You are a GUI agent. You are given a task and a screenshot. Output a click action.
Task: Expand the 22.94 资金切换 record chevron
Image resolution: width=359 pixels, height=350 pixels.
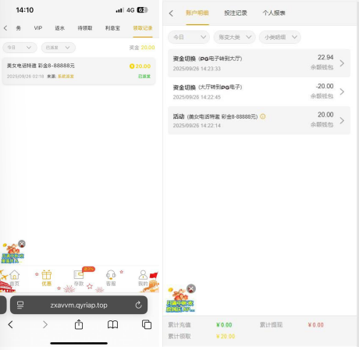coord(342,63)
